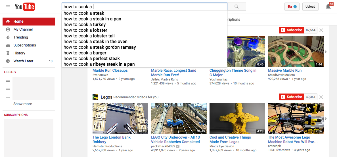The height and width of the screenshot is (157, 337).
Task: Choose suggestion 'how to cook a lobster tail'
Action: (x=145, y=36)
